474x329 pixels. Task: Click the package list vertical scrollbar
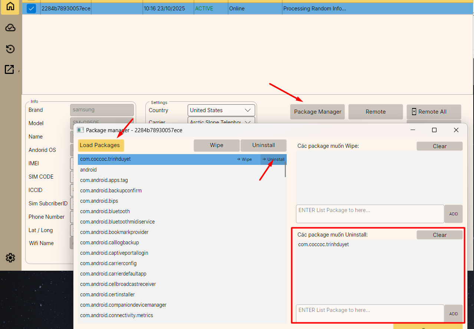pyautogui.click(x=285, y=170)
